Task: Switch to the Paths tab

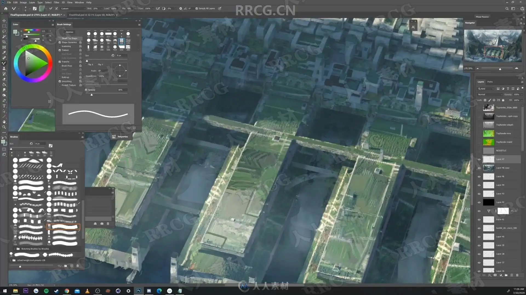Action: [x=490, y=82]
